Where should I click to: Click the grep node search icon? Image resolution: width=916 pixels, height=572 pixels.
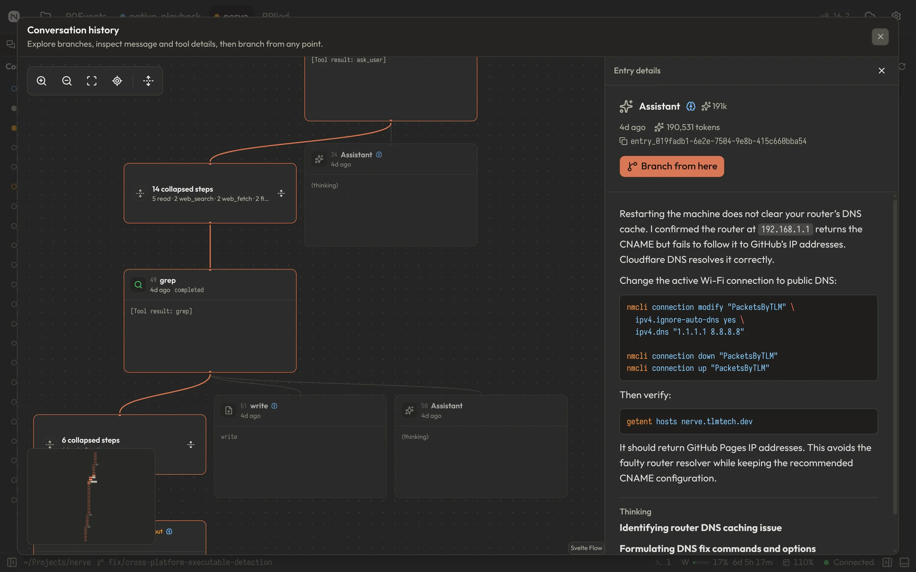(138, 284)
